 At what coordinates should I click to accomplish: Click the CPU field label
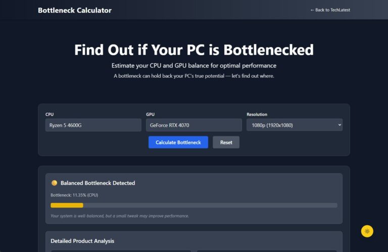click(x=50, y=115)
